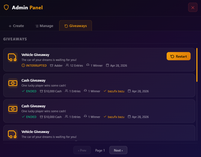The image size is (201, 157).
Task: Click the orange scrollbar on the giveaways list
Action: click(x=197, y=65)
